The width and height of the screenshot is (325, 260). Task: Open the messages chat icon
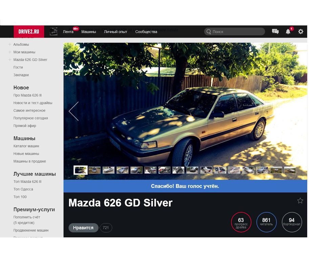(275, 31)
